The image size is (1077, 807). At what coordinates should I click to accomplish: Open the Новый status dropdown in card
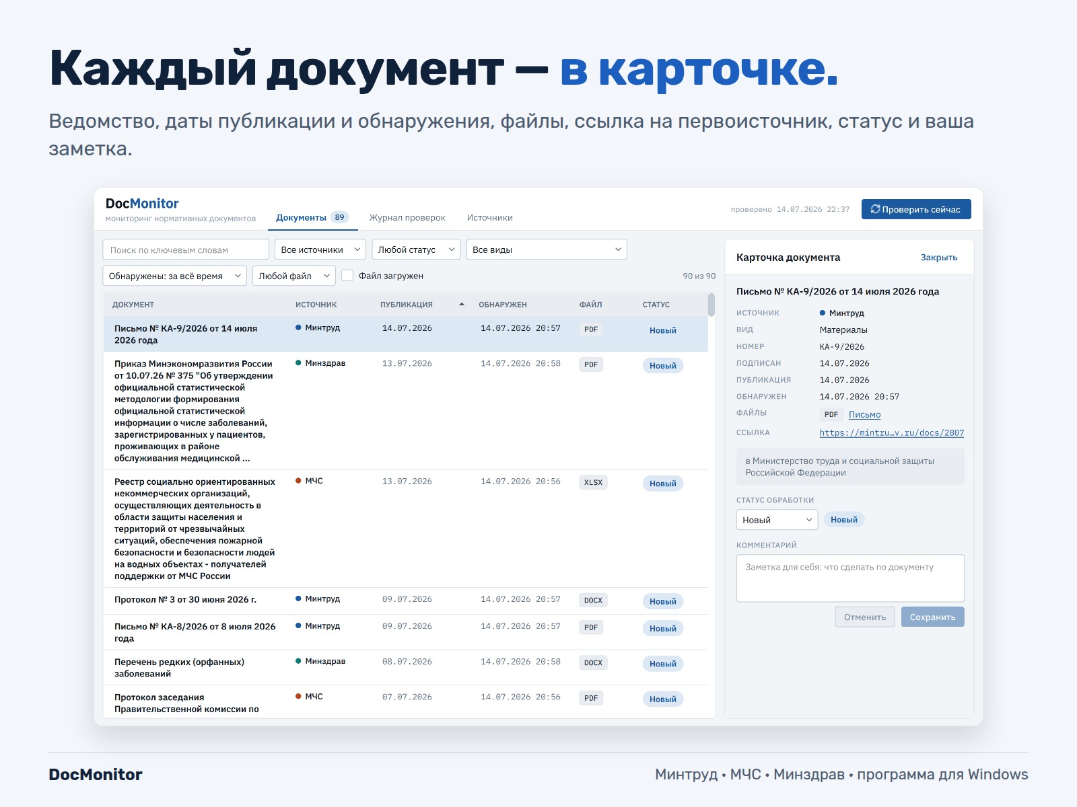tap(777, 520)
